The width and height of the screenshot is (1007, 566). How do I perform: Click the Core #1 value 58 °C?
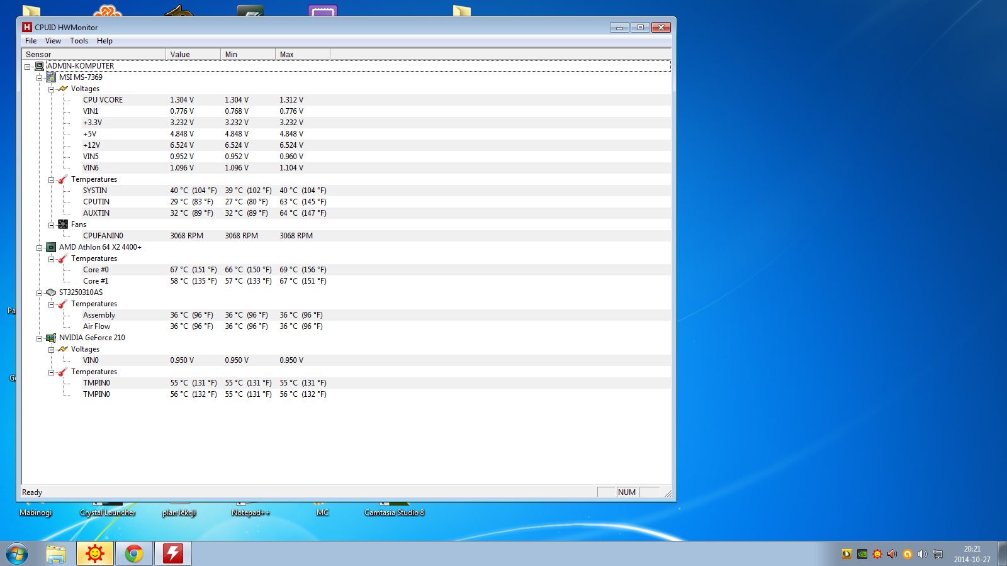click(193, 281)
